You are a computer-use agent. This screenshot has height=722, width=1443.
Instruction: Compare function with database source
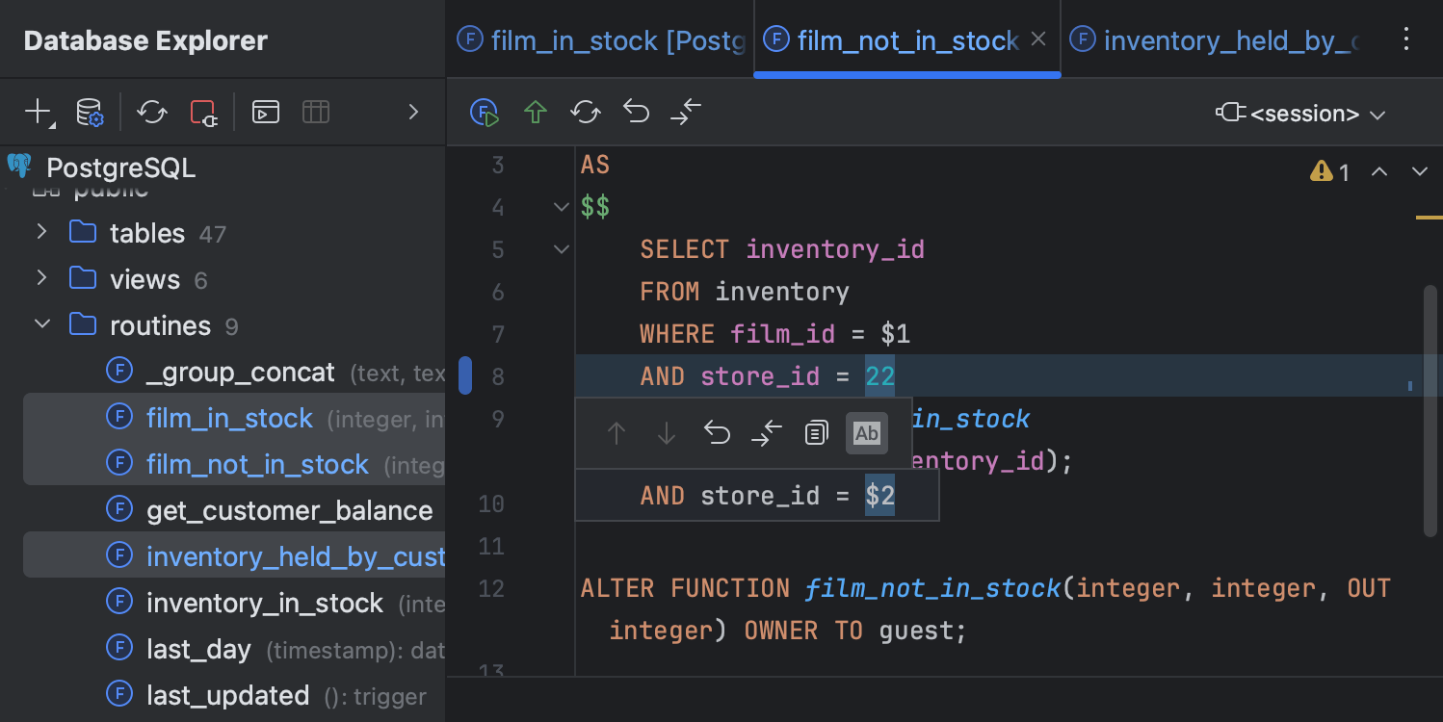(685, 112)
